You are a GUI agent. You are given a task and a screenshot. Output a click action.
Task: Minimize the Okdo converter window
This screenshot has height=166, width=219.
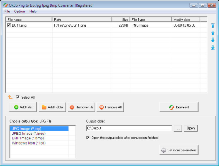[194, 5]
